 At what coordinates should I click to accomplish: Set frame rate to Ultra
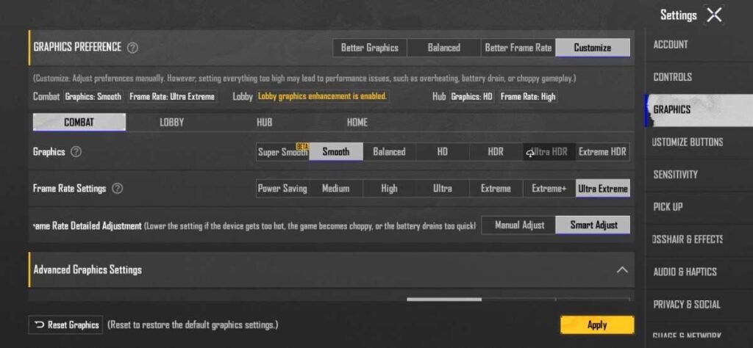point(442,189)
